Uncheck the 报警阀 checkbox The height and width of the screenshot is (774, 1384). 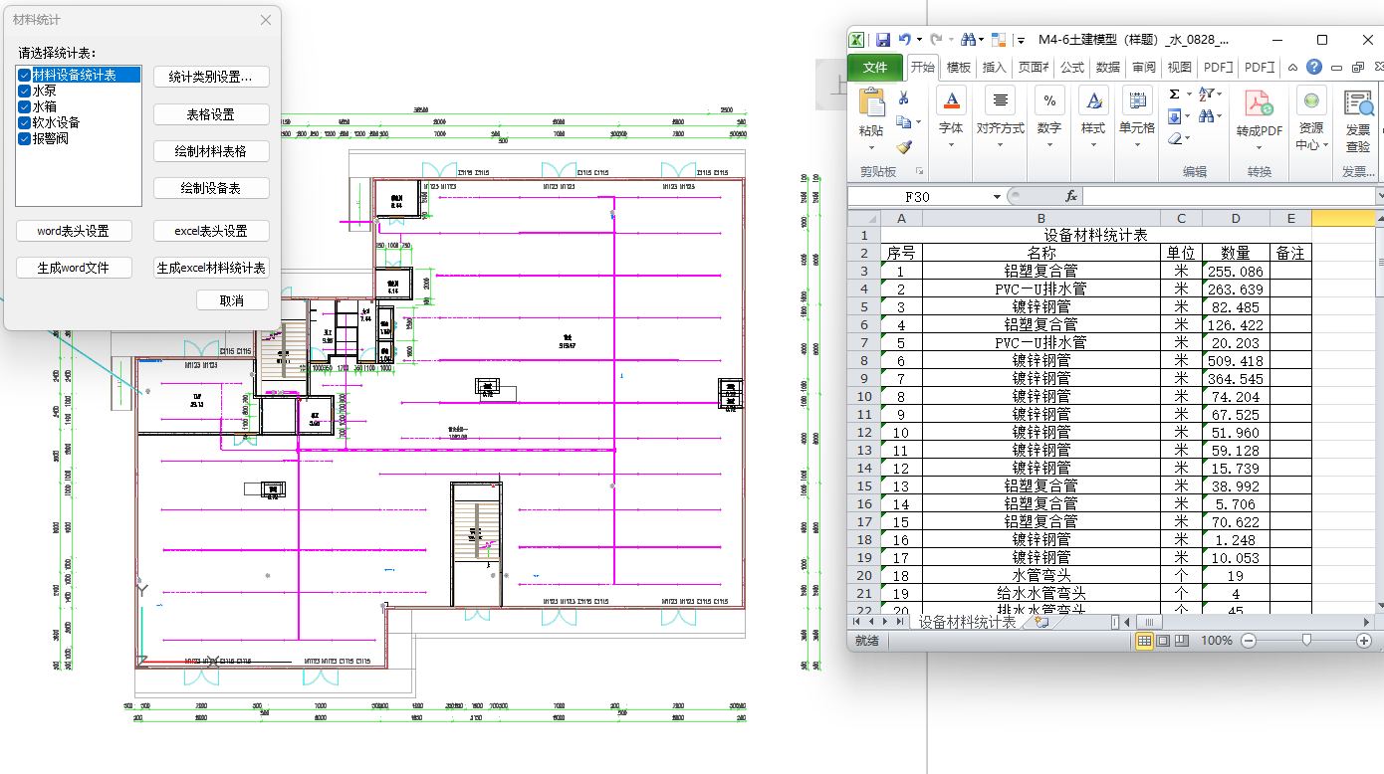click(x=25, y=138)
